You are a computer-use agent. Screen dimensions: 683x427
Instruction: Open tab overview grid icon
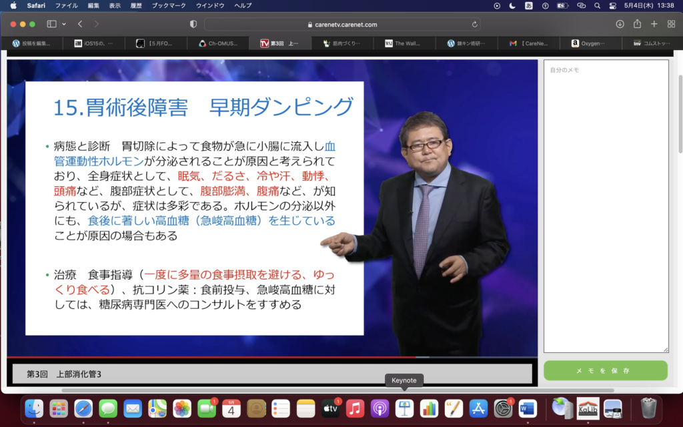[x=671, y=24]
